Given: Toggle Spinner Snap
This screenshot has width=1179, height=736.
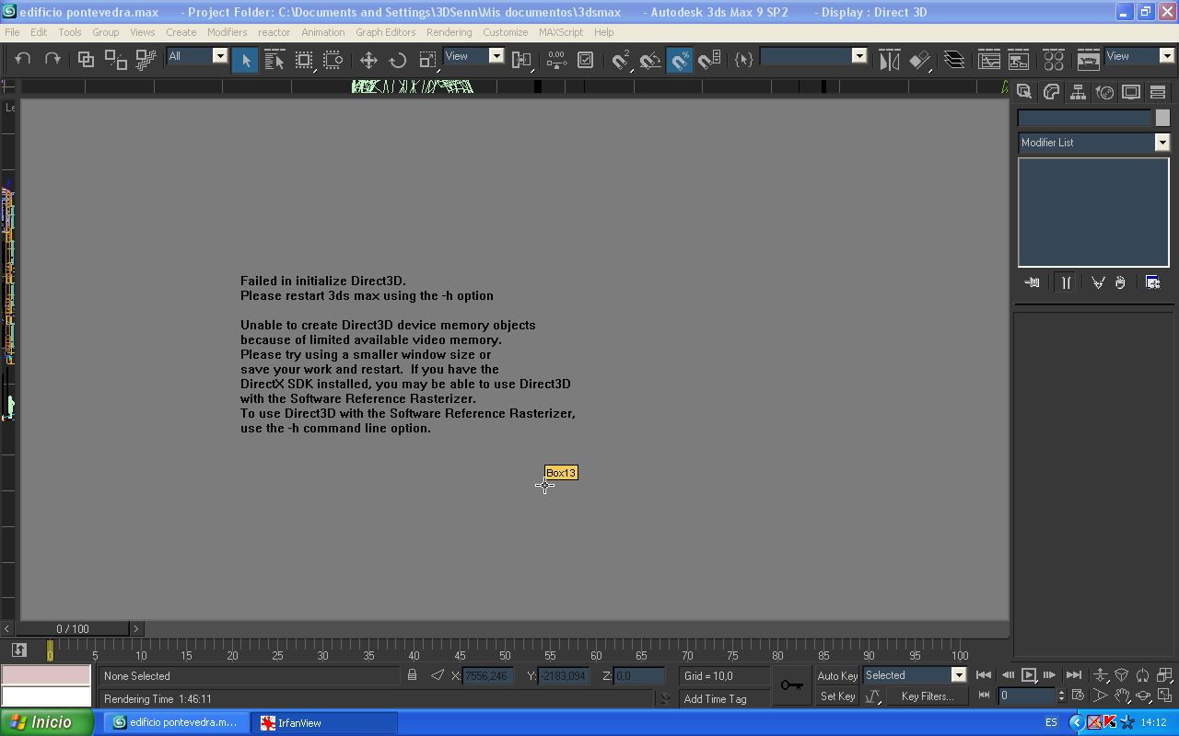Looking at the screenshot, I should 709,60.
